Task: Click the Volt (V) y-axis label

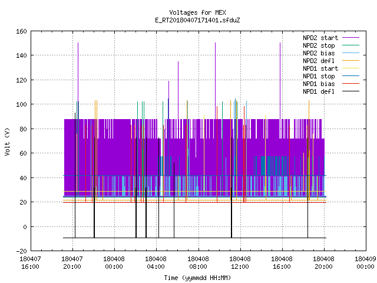Action: click(x=7, y=141)
